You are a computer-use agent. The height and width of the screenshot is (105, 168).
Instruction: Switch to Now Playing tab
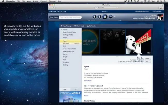66,26
